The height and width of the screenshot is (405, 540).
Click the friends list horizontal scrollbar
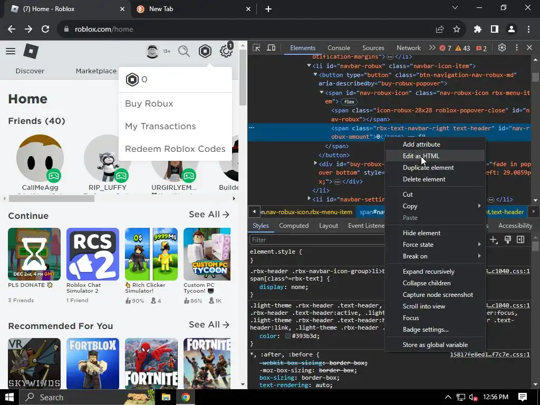coord(52,199)
